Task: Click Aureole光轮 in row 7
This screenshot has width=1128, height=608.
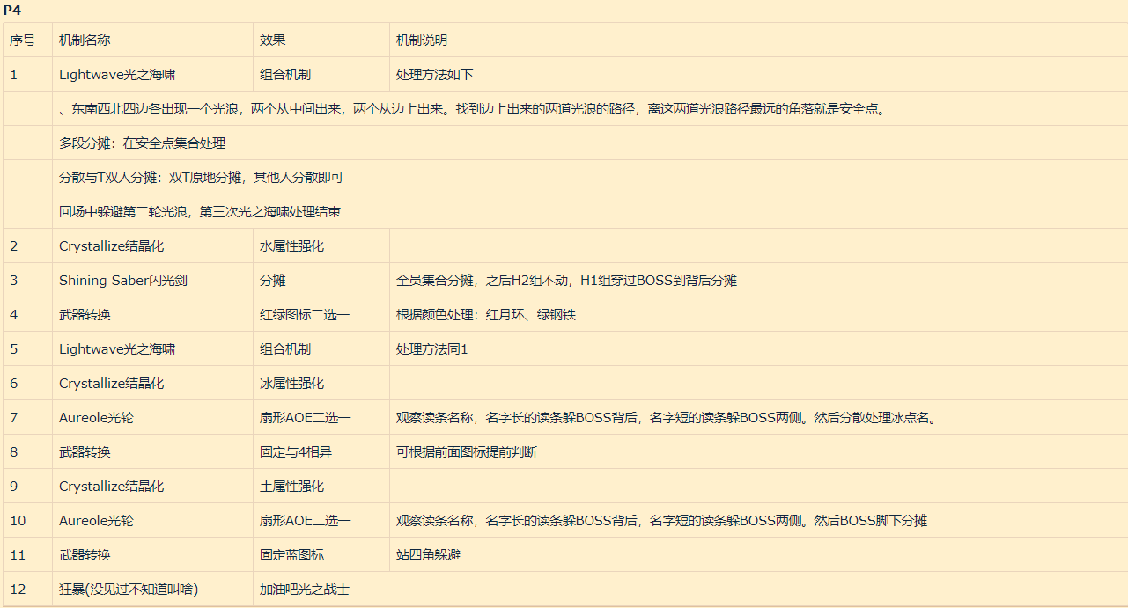Action: point(96,418)
